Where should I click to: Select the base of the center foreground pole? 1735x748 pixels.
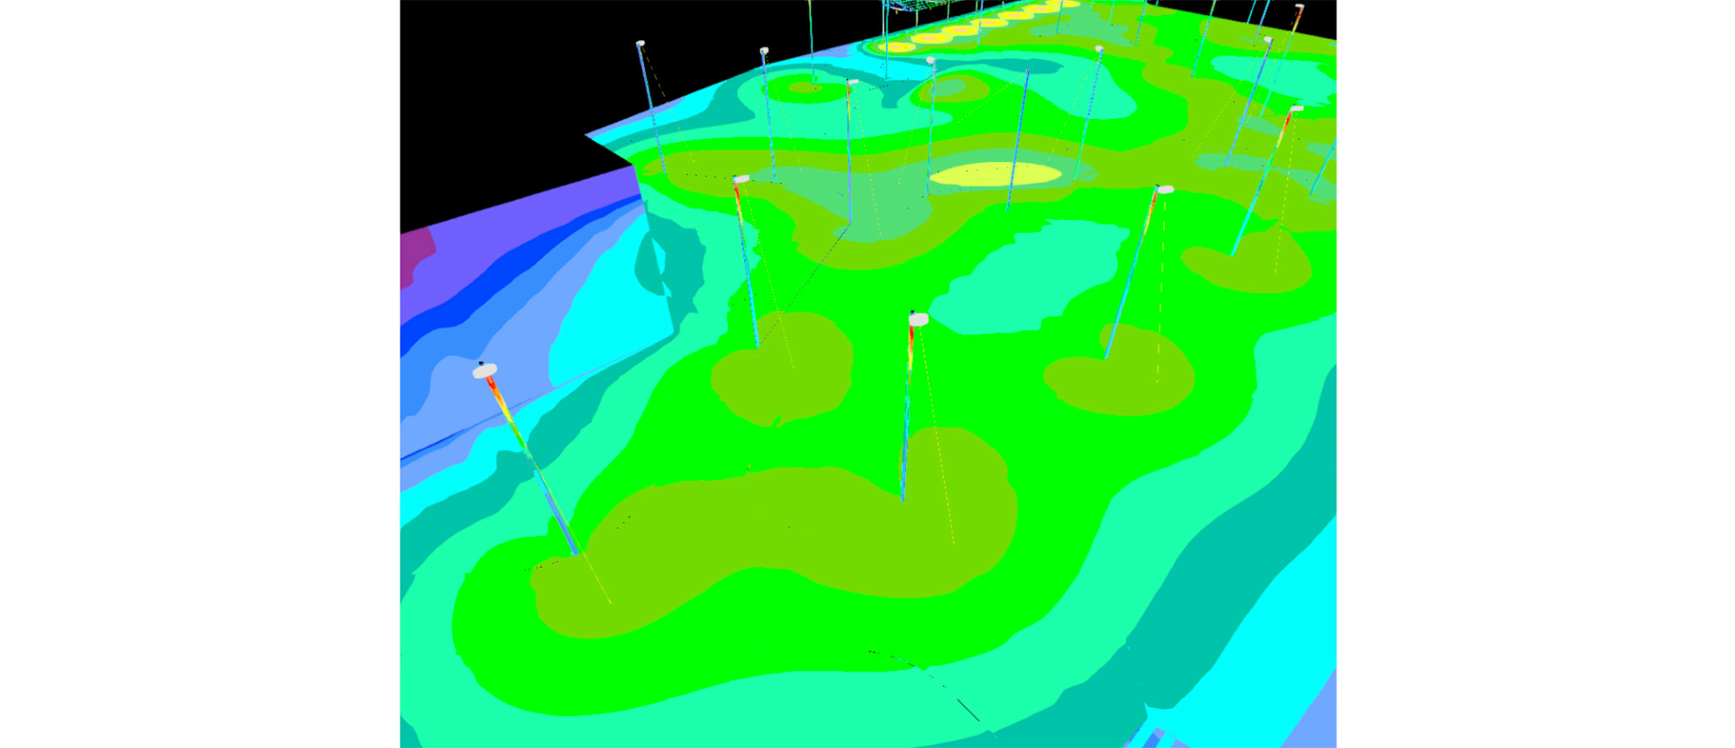(903, 499)
